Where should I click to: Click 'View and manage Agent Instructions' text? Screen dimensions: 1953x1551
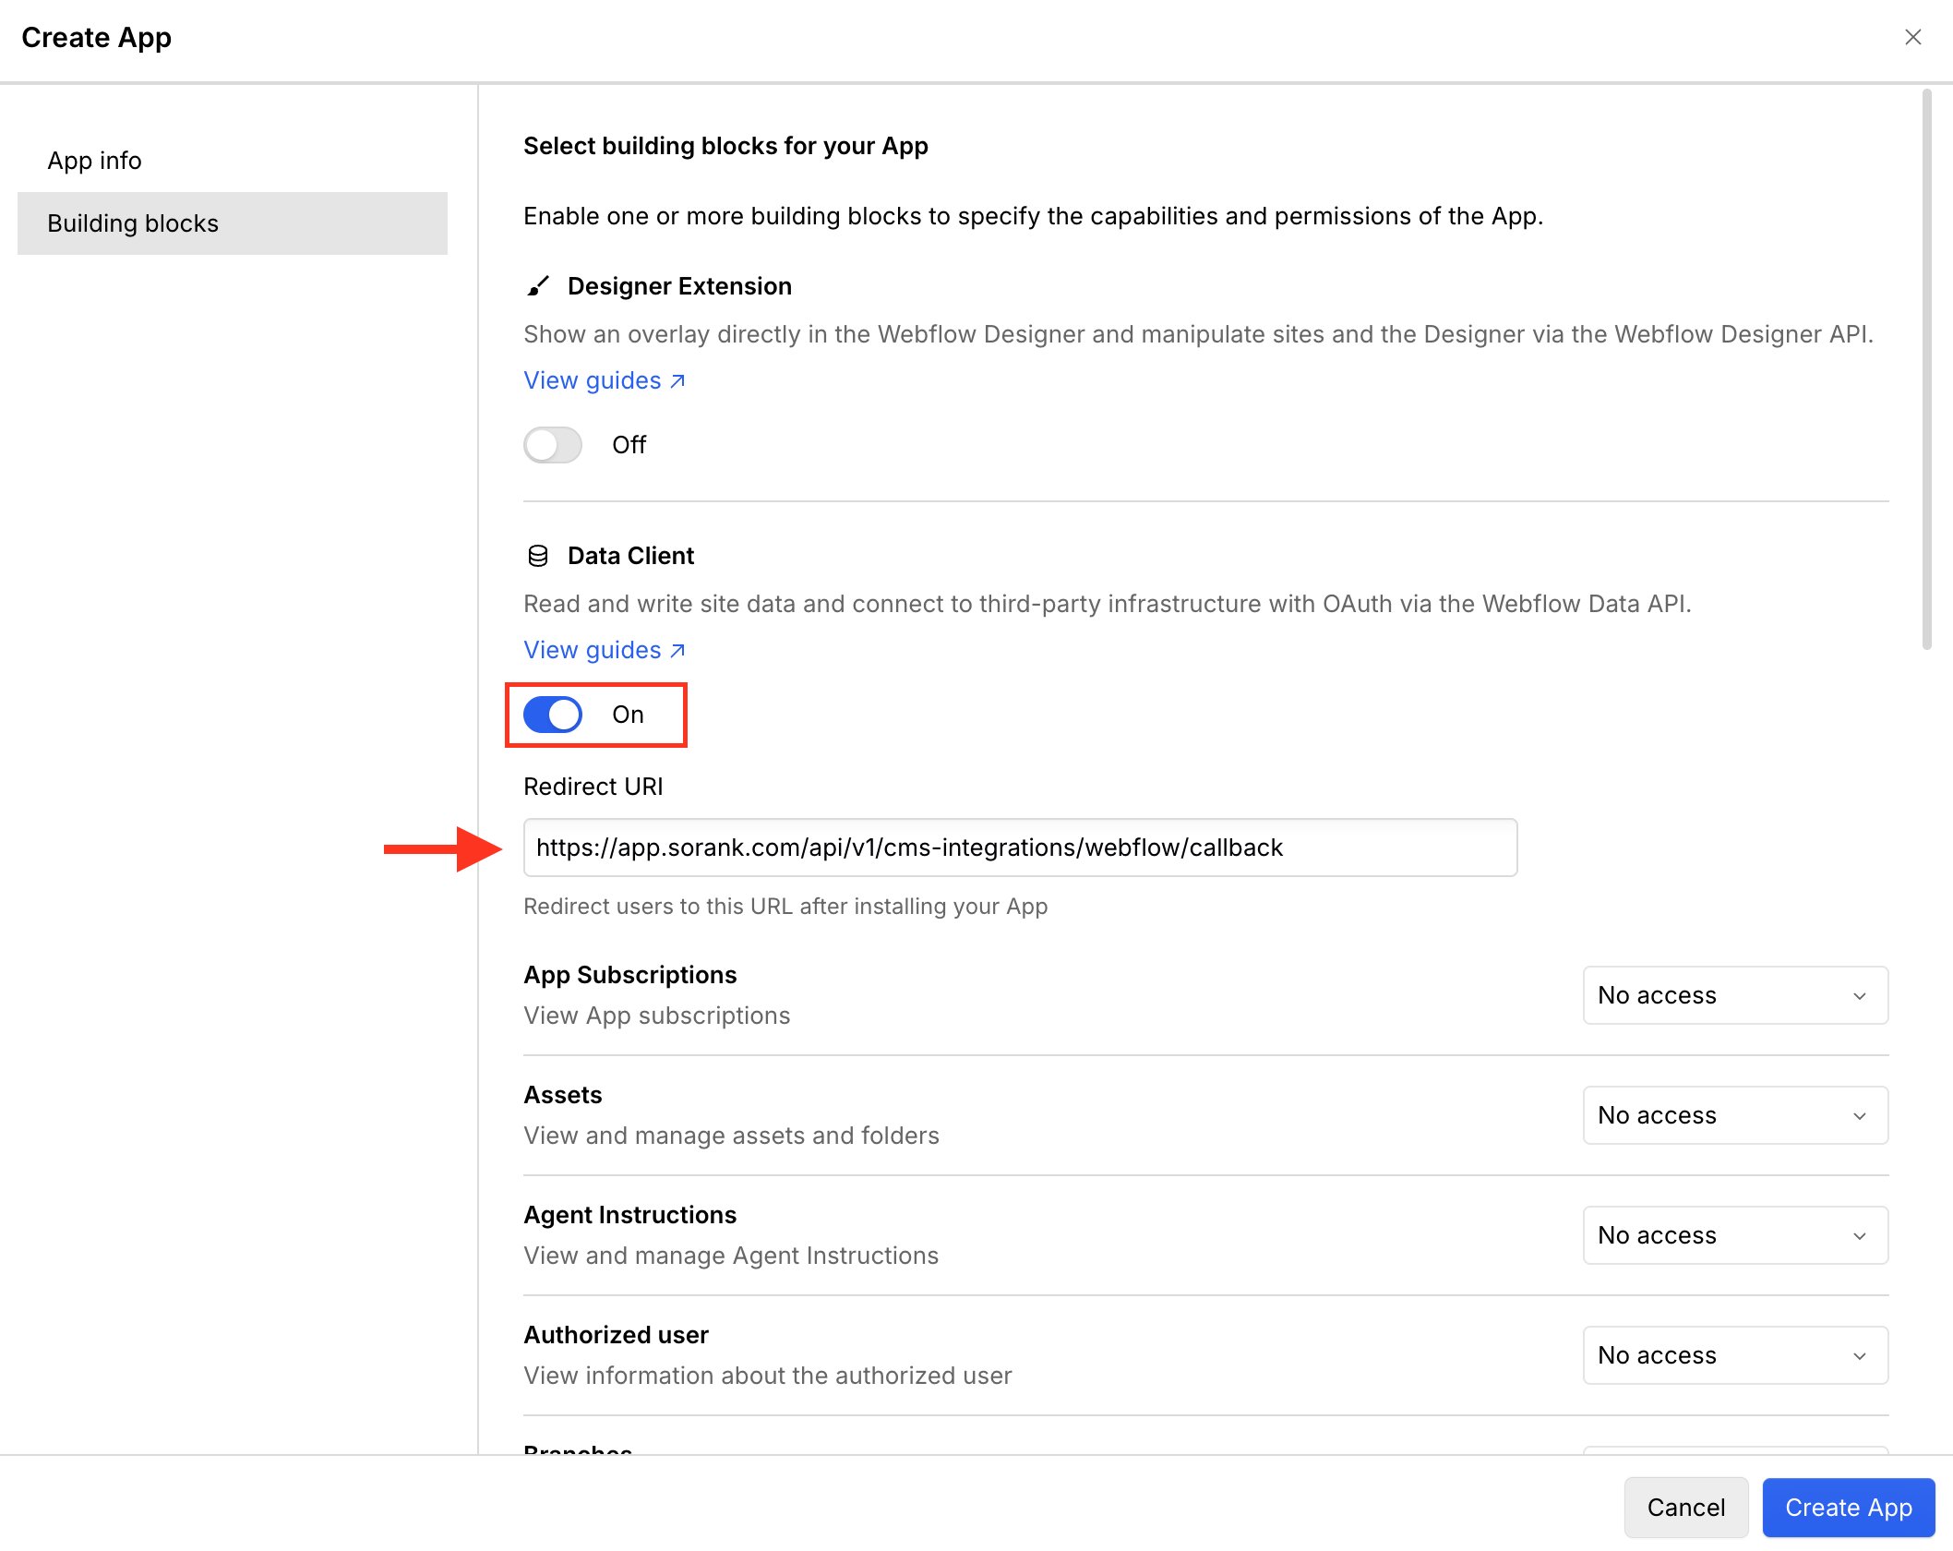[731, 1256]
